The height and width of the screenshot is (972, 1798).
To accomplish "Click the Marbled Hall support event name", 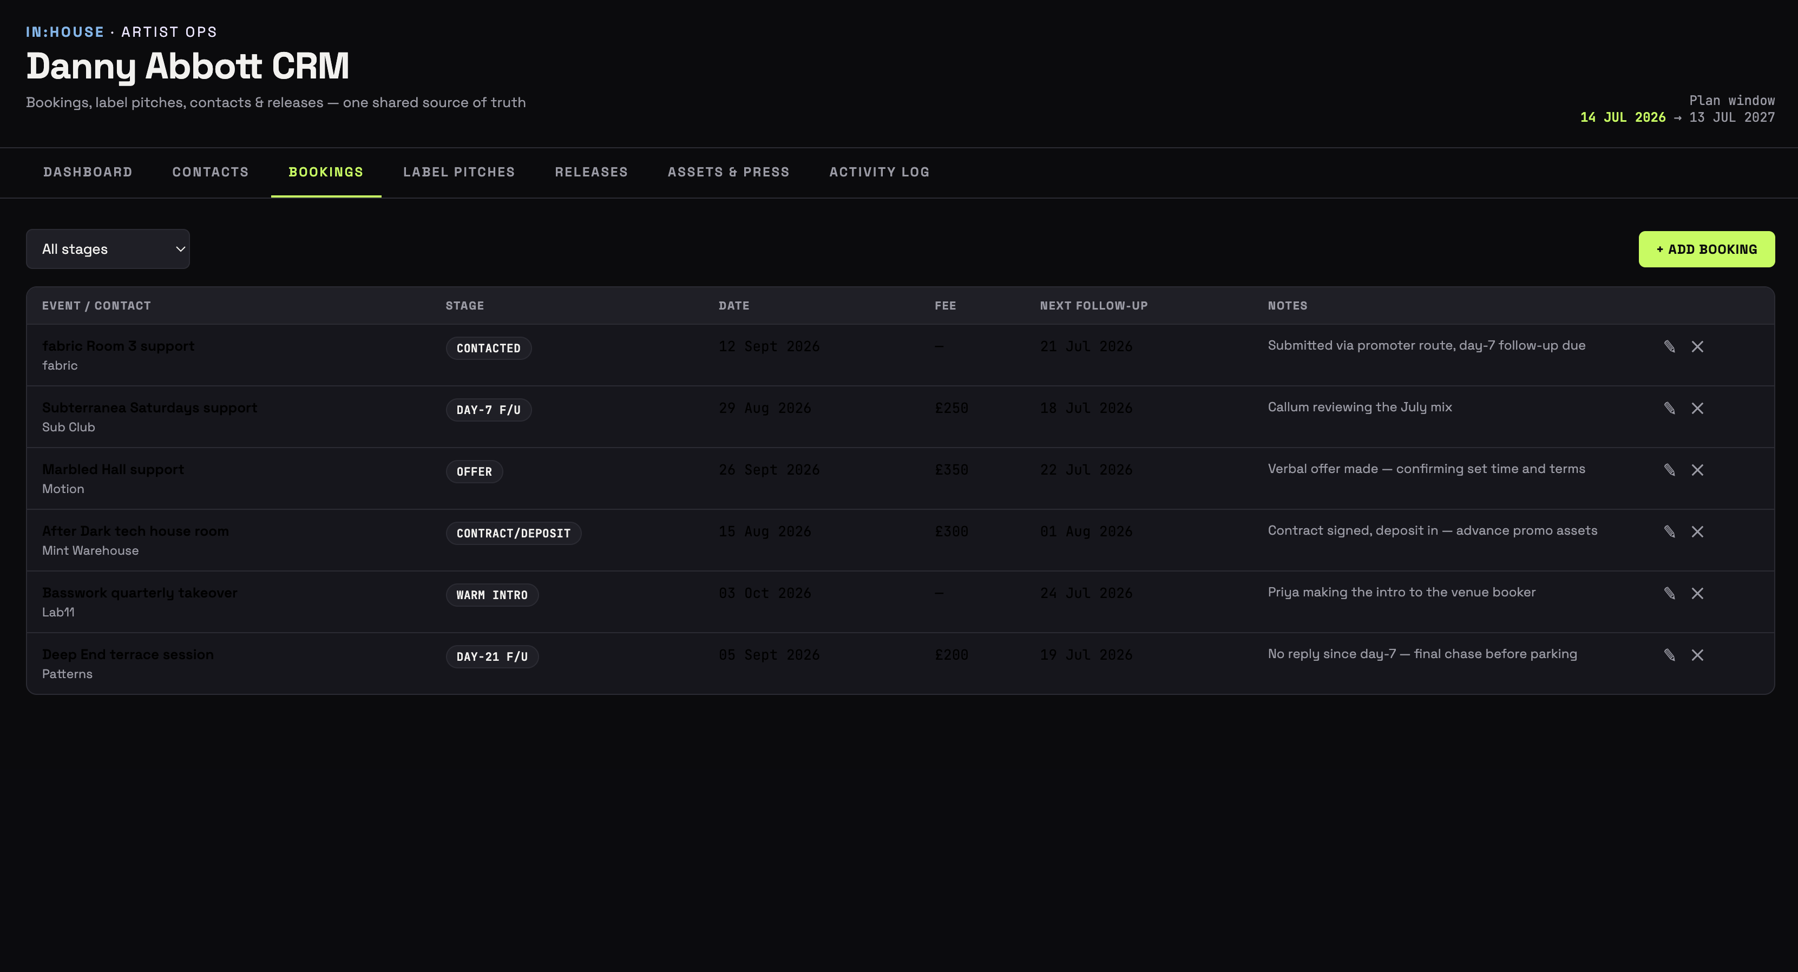I will pyautogui.click(x=113, y=470).
